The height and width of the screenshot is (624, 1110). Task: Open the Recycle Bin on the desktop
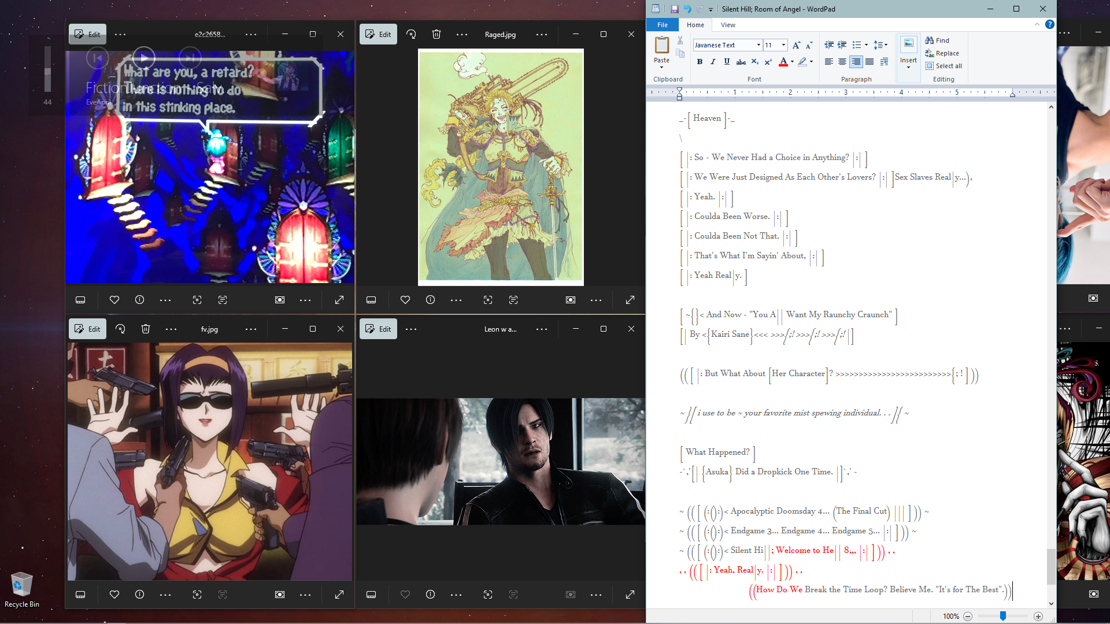(x=22, y=590)
